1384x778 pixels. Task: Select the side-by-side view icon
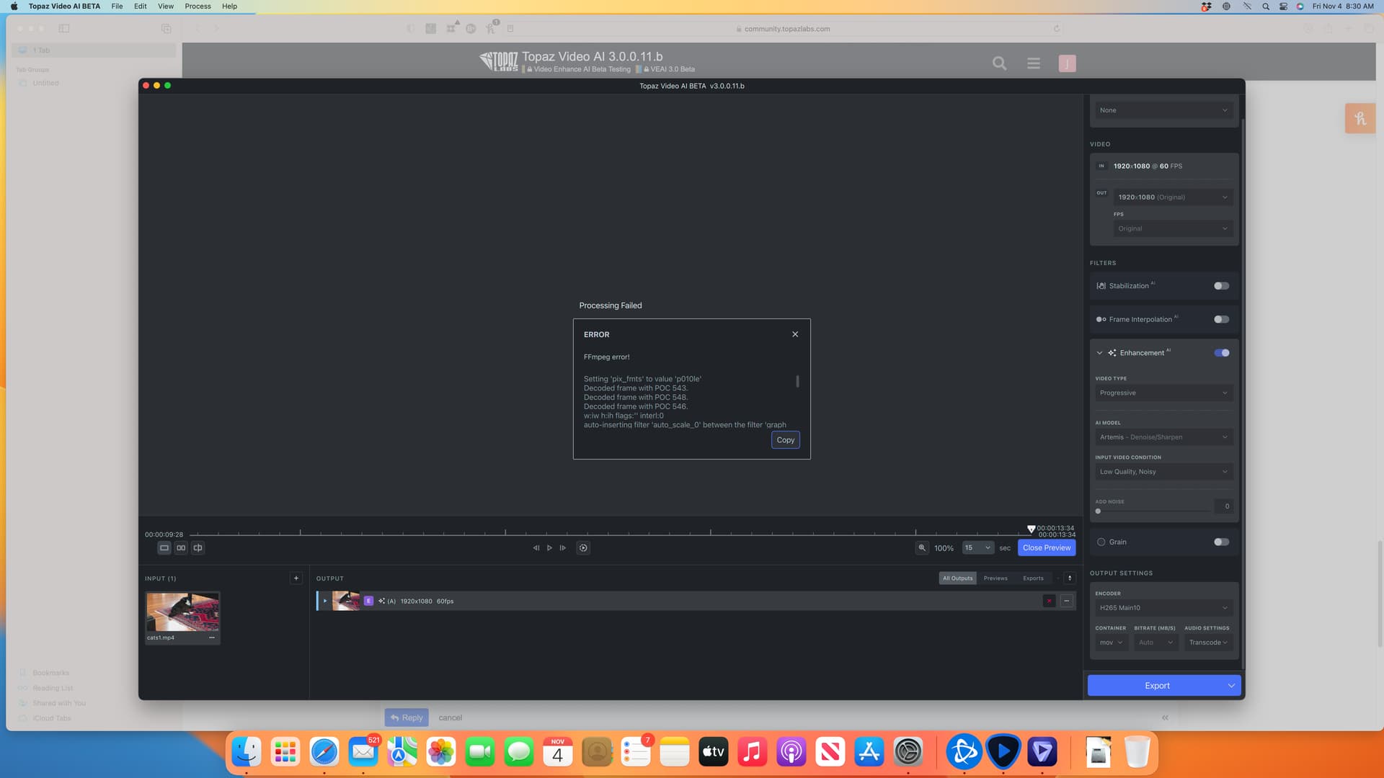181,548
